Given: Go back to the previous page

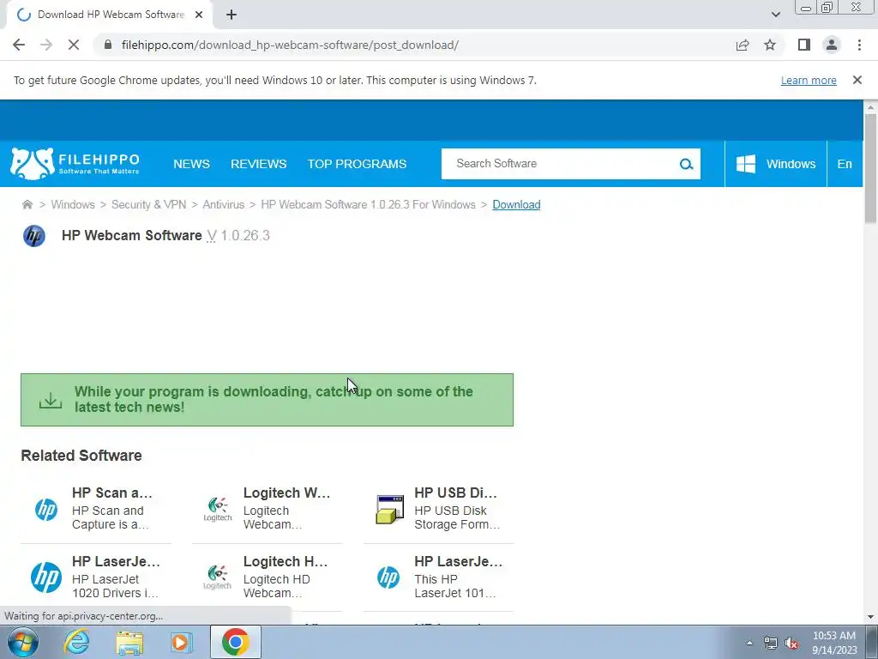Looking at the screenshot, I should click(x=19, y=45).
